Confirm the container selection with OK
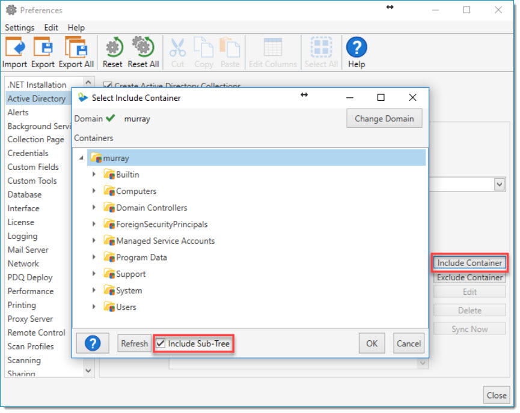520x413 pixels. point(372,343)
